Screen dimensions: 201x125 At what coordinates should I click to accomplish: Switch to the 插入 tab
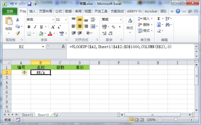[x=32, y=11]
